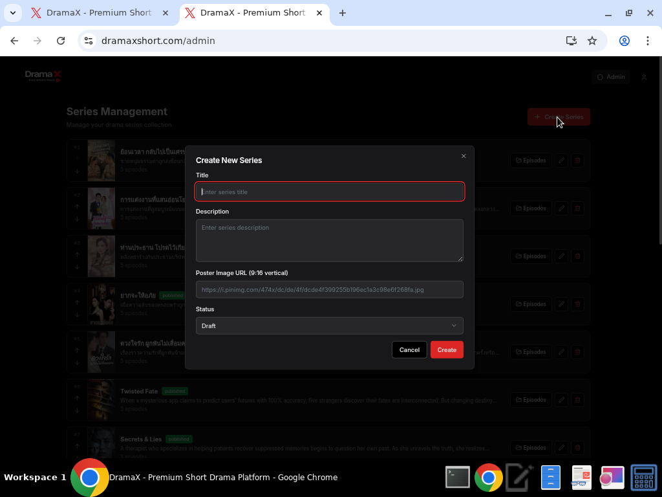Click the trash delete icon for Secrets & Lies
The width and height of the screenshot is (662, 497).
pos(577,447)
